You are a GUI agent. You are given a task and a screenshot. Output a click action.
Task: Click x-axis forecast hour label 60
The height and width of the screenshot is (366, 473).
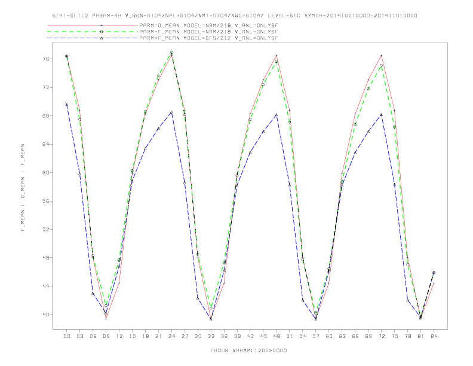point(329,336)
